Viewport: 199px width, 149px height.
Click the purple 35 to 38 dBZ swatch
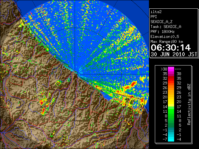[171, 74]
